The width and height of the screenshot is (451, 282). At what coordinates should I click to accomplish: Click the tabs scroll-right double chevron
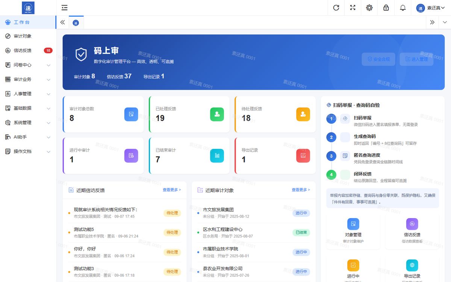click(x=432, y=22)
